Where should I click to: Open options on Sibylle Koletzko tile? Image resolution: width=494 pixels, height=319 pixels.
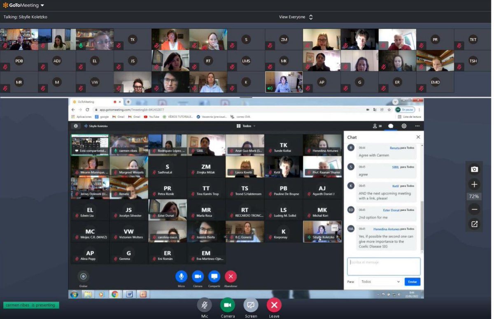point(335,228)
